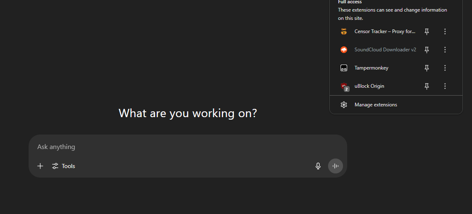
Task: Pin Censor Tracker to the toolbar
Action: 427,31
